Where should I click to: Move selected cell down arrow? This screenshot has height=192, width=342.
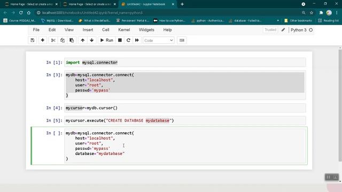92,41
